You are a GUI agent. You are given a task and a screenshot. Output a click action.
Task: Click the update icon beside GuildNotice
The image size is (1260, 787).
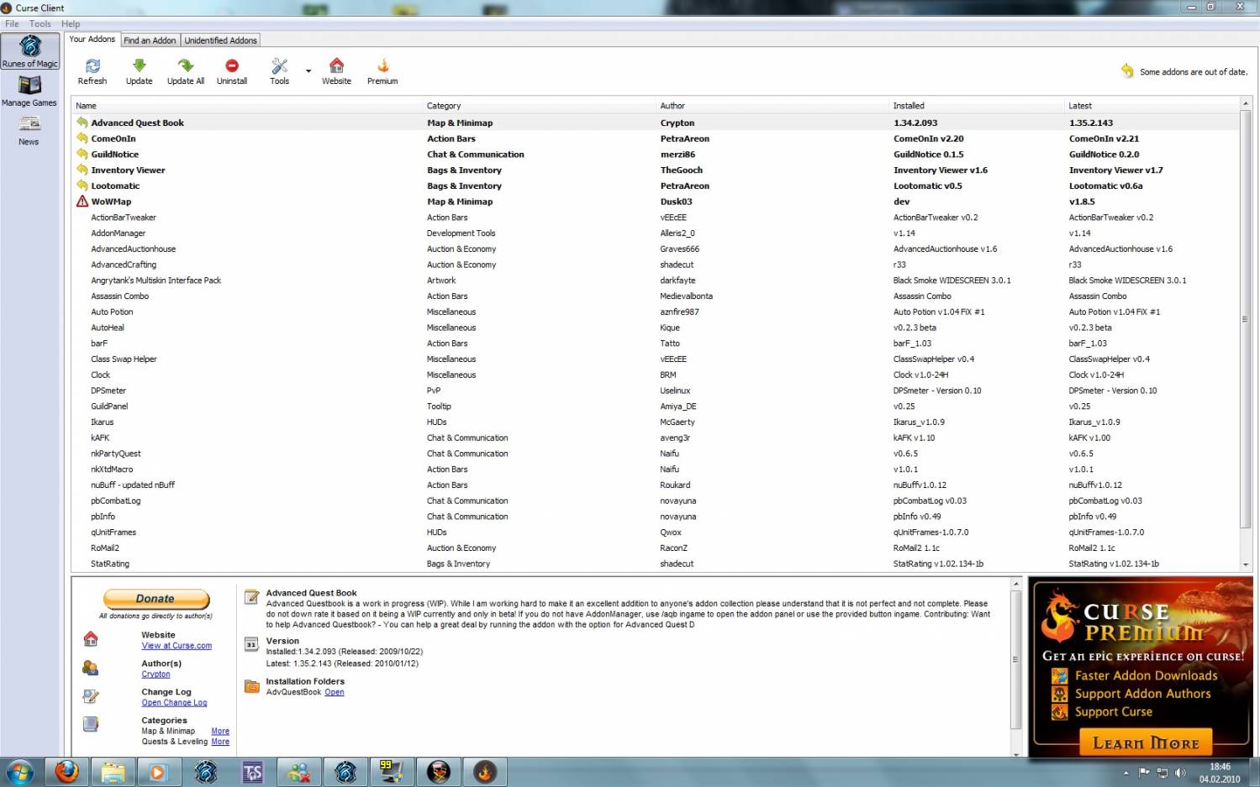[x=82, y=154]
